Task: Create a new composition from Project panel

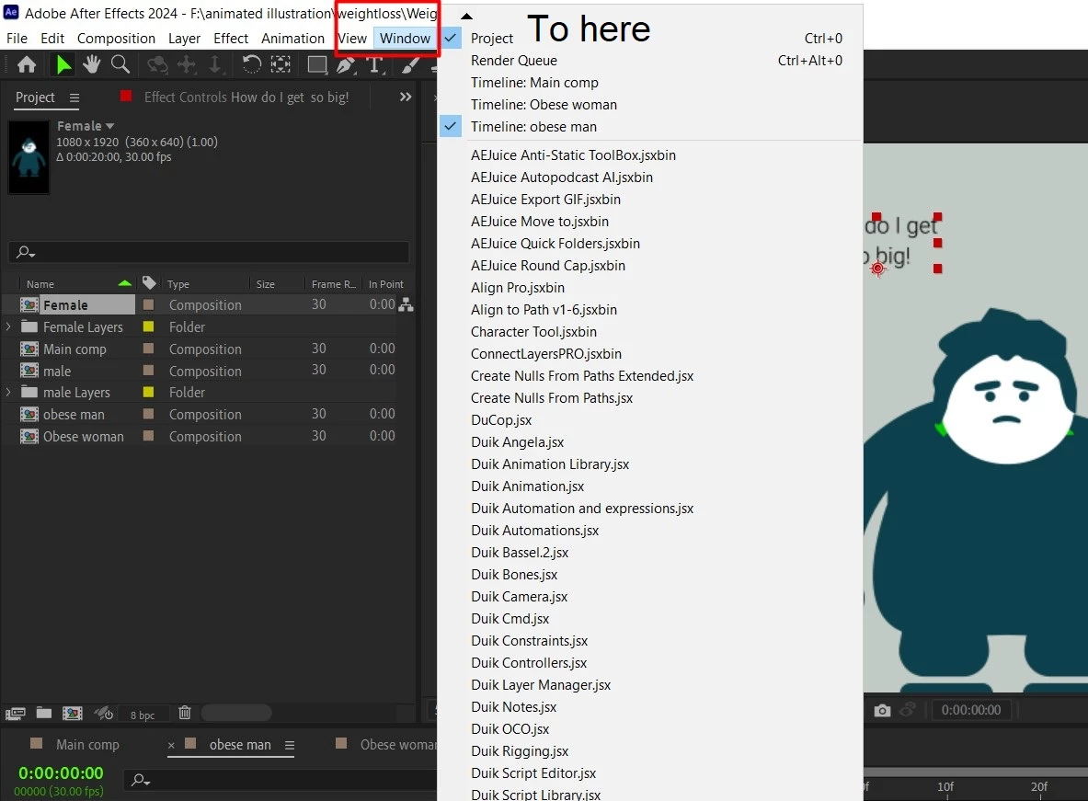Action: pyautogui.click(x=72, y=713)
